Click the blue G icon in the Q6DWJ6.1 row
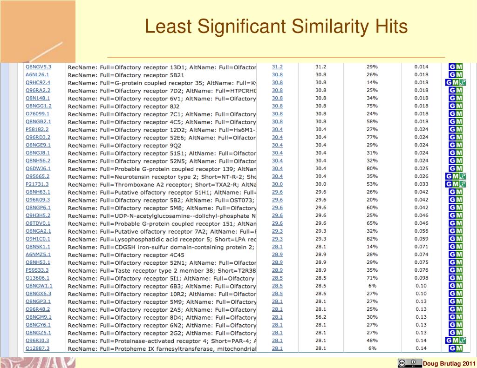 [x=452, y=169]
